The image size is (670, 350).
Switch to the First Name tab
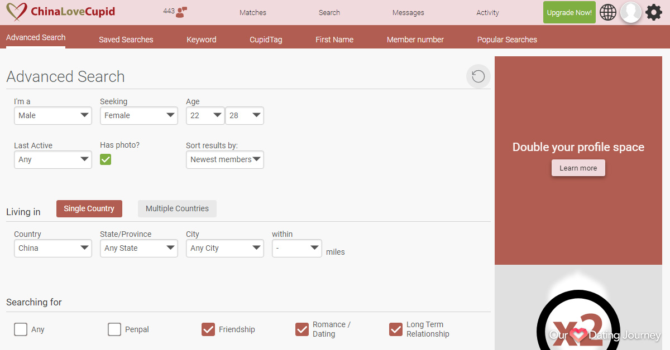click(334, 40)
